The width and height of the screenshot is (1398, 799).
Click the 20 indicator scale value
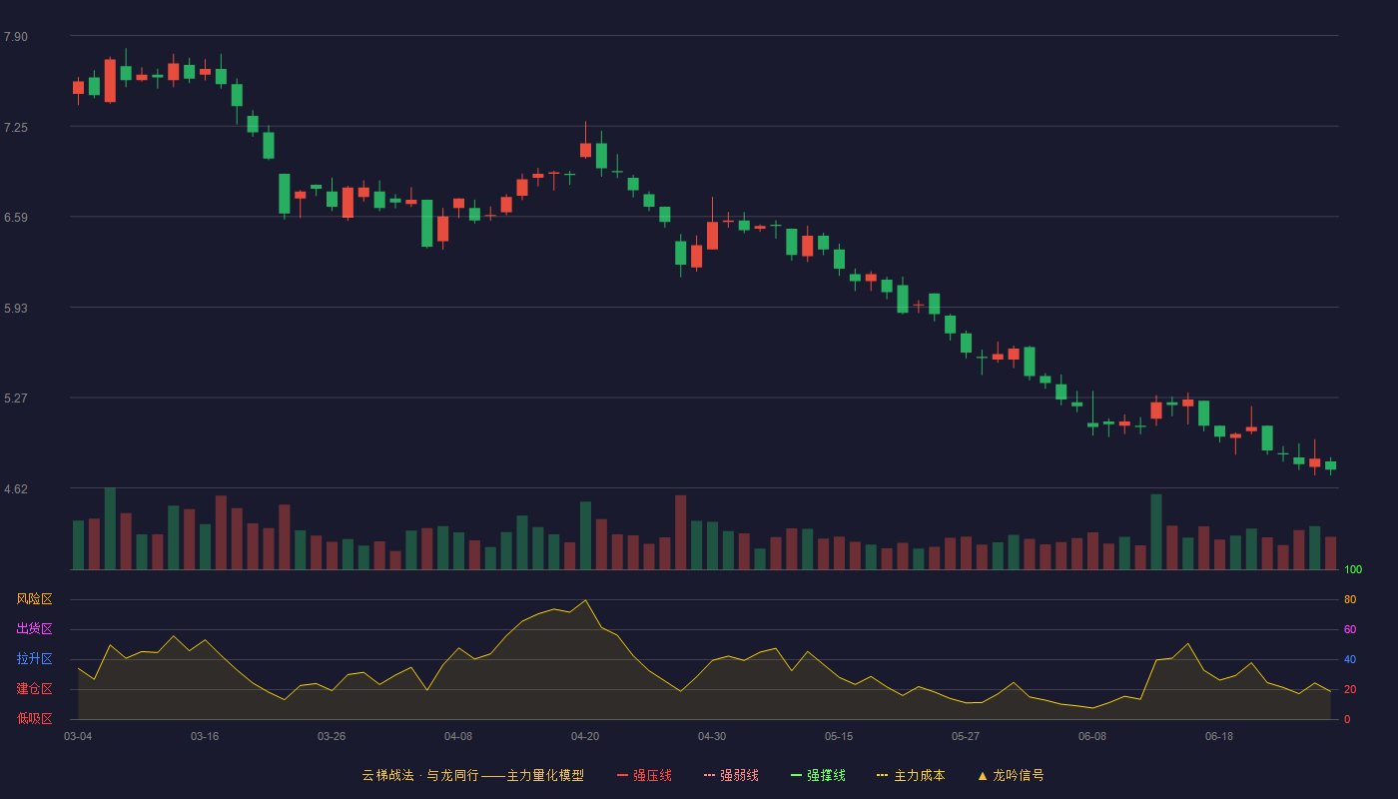point(1350,690)
